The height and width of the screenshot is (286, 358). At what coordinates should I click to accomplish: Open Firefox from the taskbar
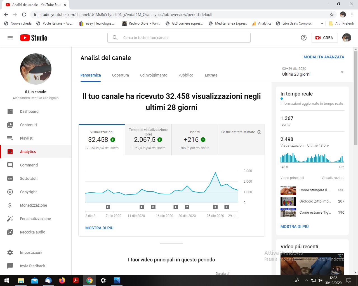(62, 280)
